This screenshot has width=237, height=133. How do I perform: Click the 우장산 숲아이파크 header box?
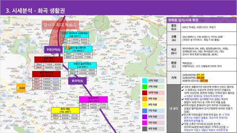click(x=82, y=65)
